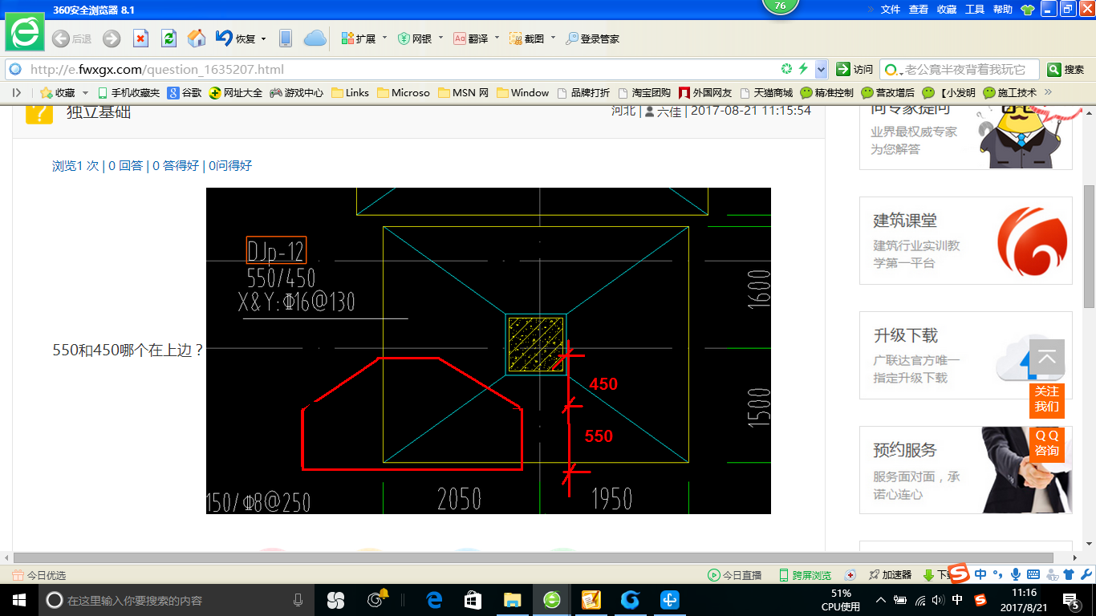This screenshot has width=1096, height=616.
Task: Refresh the page with the green arrows icon
Action: click(x=168, y=38)
